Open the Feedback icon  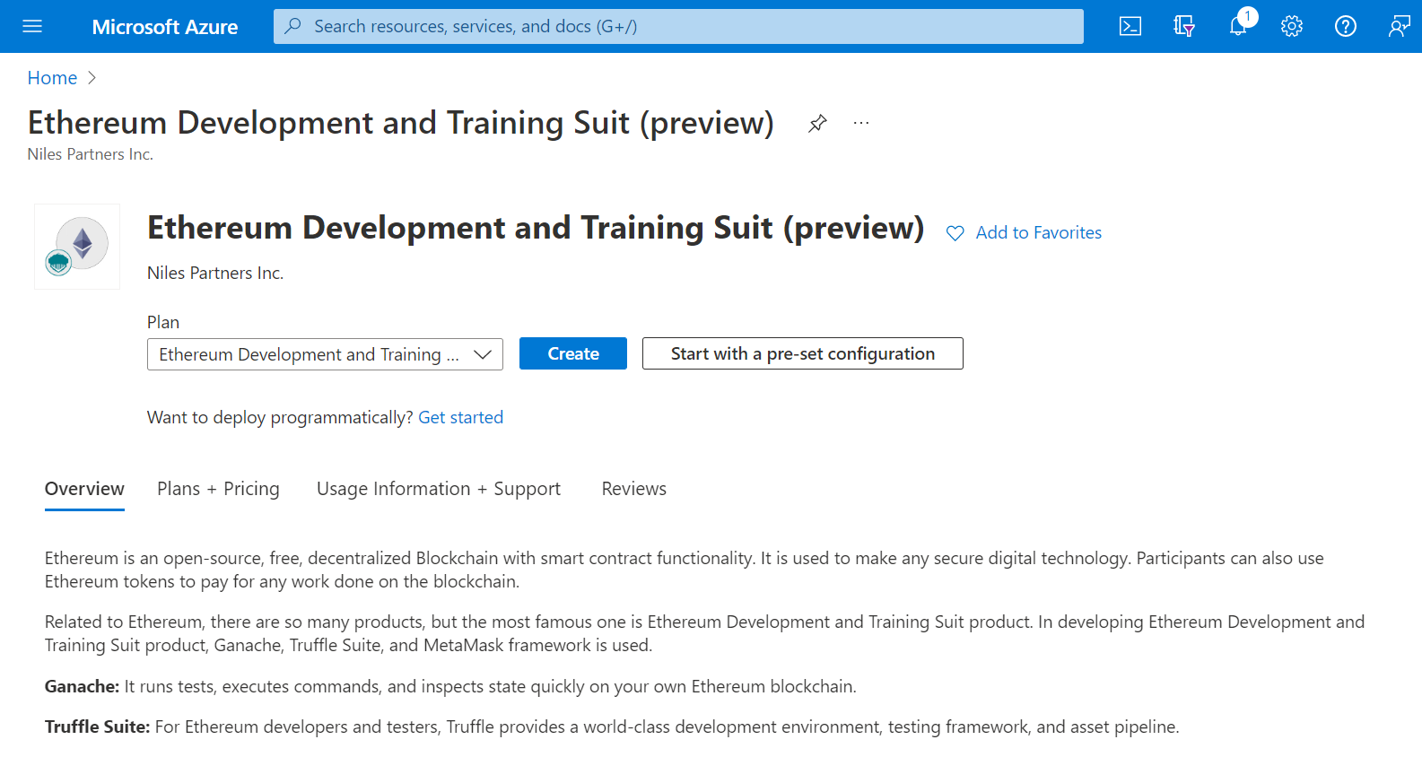(1399, 26)
